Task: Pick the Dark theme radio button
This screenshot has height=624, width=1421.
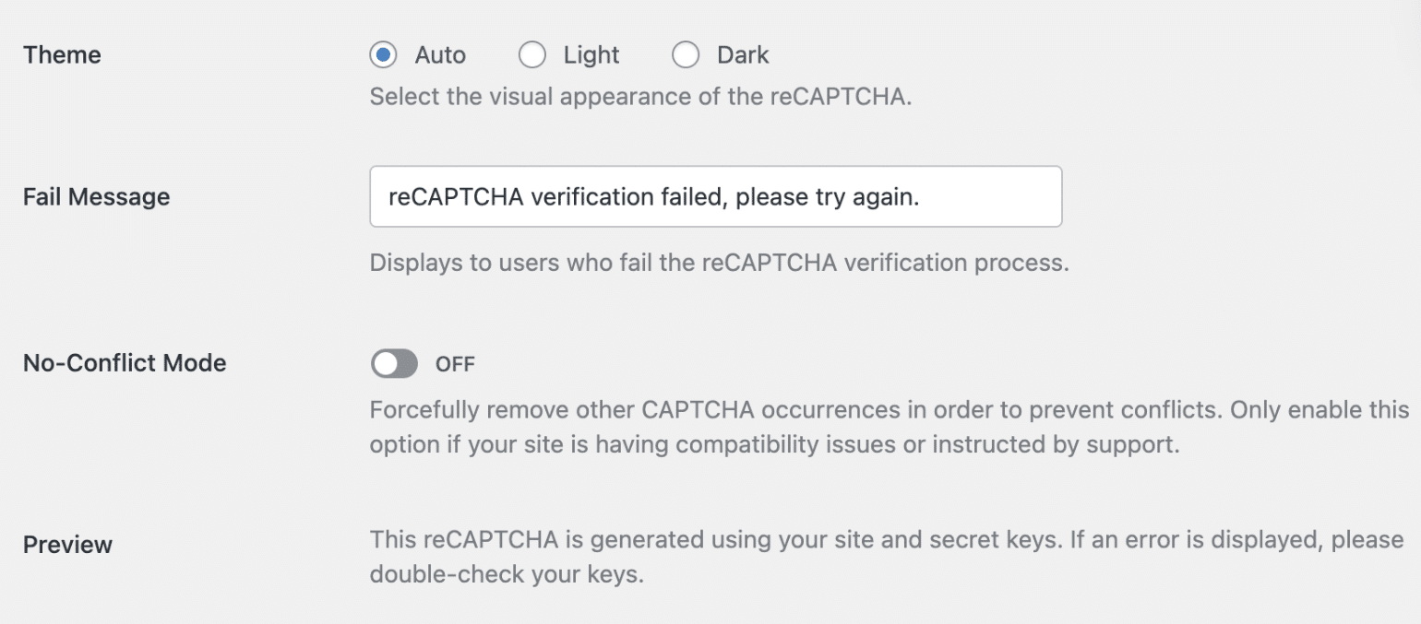Action: click(x=686, y=55)
